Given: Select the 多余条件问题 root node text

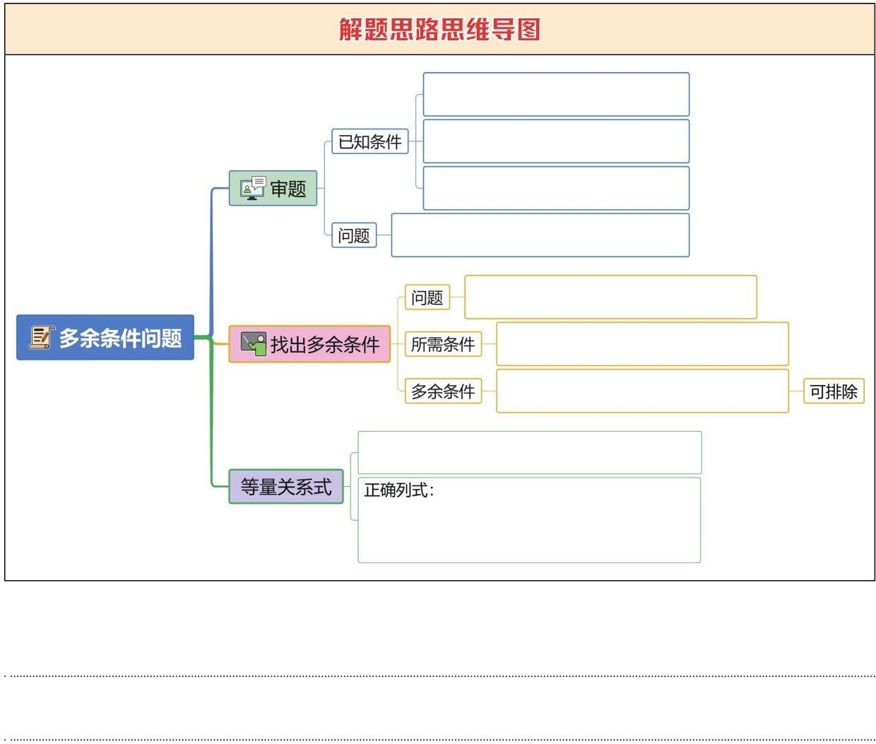Looking at the screenshot, I should (x=120, y=338).
